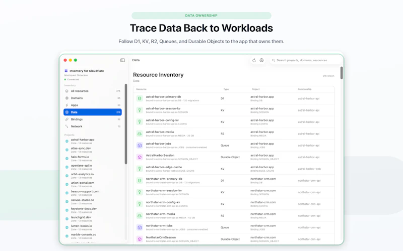The image size is (403, 251).
Task: Click the Apps lightning bolt icon
Action: point(67,105)
